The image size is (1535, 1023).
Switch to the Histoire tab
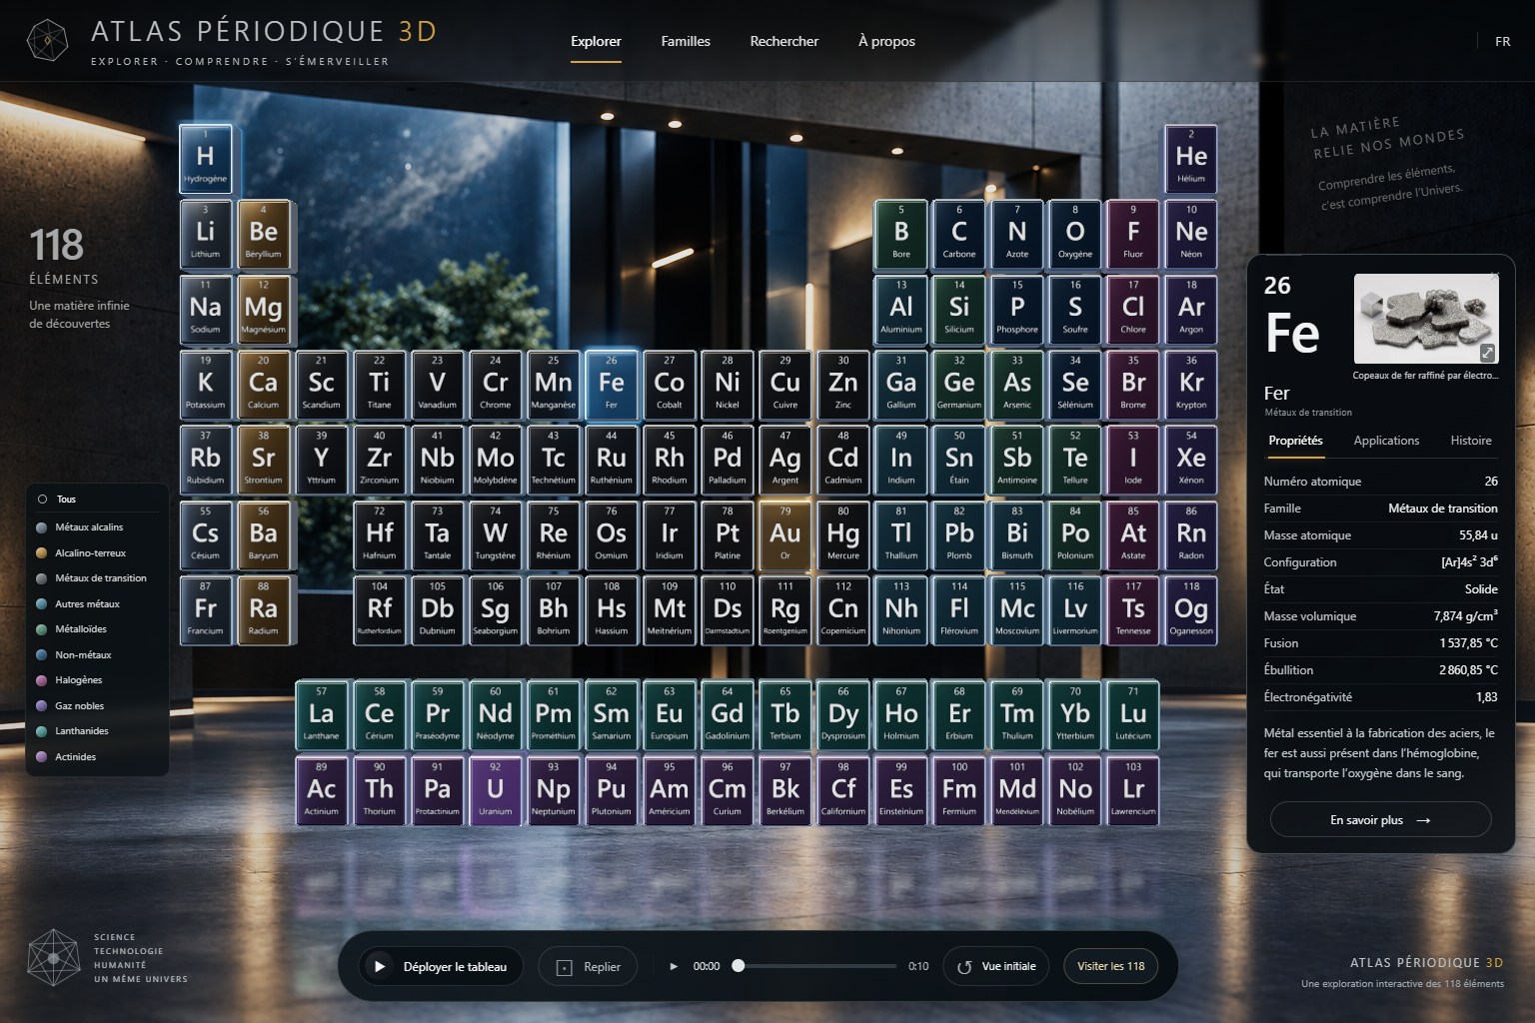[x=1471, y=441]
